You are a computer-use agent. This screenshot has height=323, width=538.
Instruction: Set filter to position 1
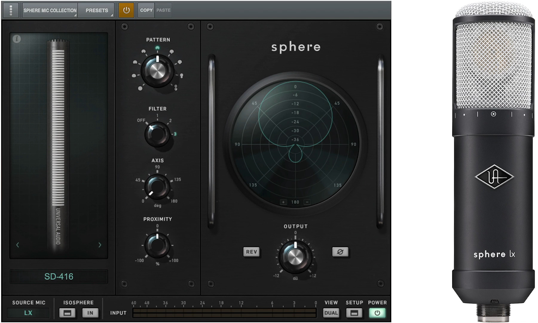pyautogui.click(x=158, y=115)
